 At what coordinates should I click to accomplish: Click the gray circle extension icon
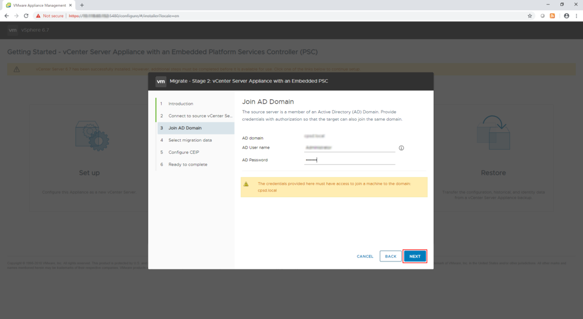pyautogui.click(x=543, y=15)
